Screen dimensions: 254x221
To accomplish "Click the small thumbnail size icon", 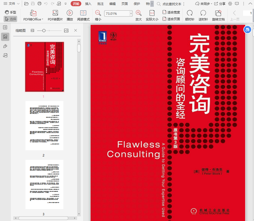I will pos(32,30).
